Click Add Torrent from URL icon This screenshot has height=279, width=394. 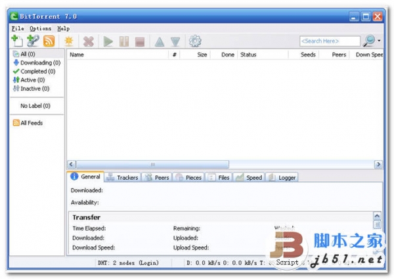pyautogui.click(x=33, y=41)
